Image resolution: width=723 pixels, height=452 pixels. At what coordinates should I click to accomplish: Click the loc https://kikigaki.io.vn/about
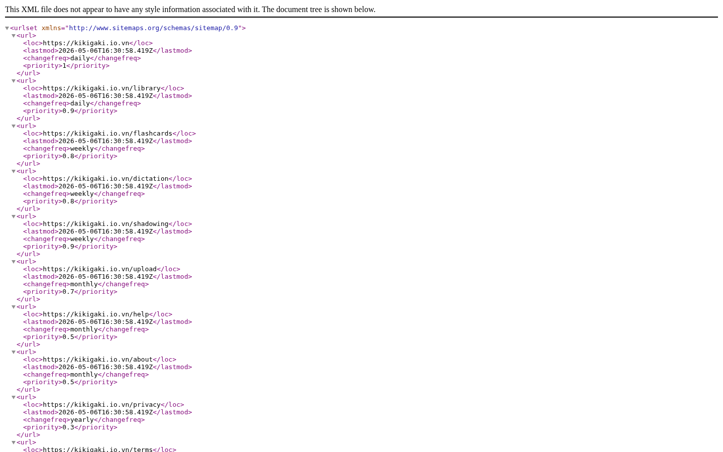97,360
